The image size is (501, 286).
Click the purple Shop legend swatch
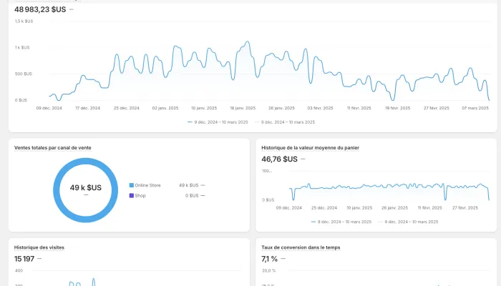click(131, 195)
